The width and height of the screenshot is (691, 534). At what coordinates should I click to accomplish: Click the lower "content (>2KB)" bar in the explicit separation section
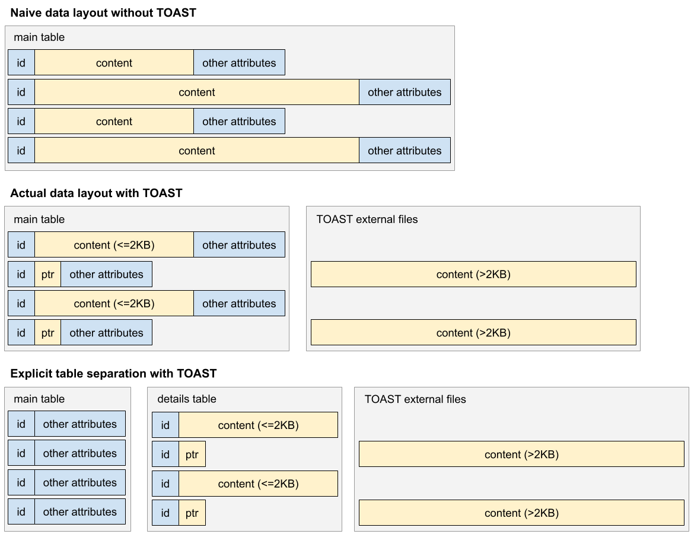[521, 513]
